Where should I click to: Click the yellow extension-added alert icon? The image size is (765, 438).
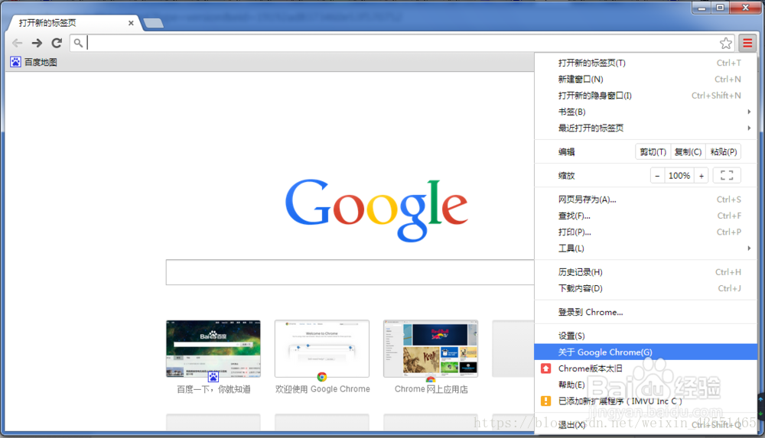(x=546, y=401)
